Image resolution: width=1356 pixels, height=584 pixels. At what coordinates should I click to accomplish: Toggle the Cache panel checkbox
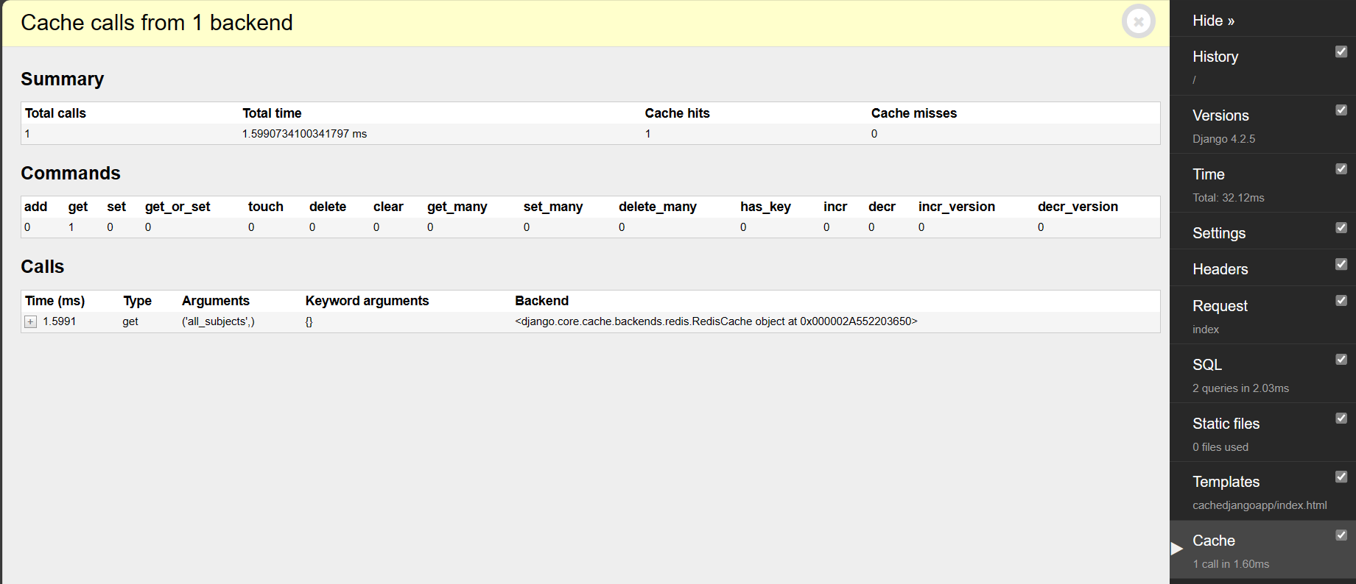point(1341,535)
